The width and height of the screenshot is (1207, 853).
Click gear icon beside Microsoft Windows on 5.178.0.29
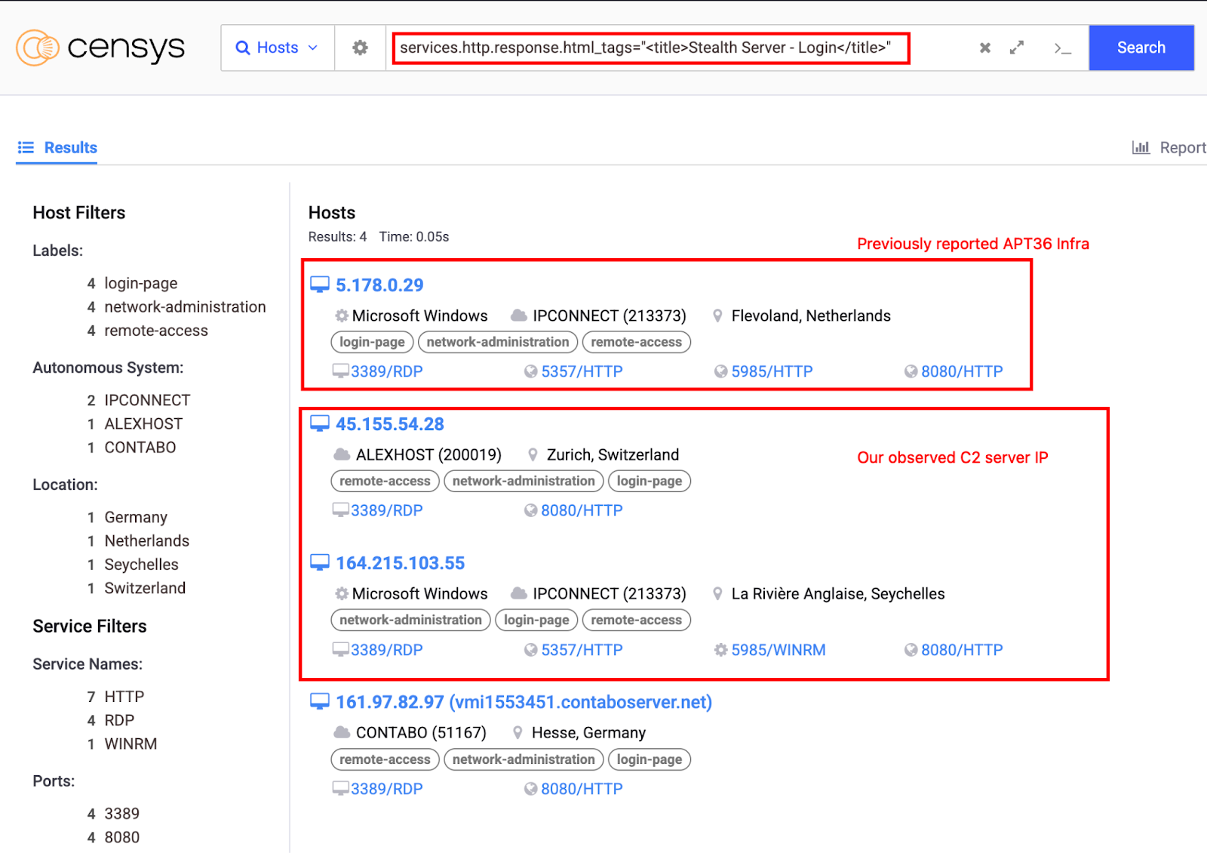(x=342, y=316)
